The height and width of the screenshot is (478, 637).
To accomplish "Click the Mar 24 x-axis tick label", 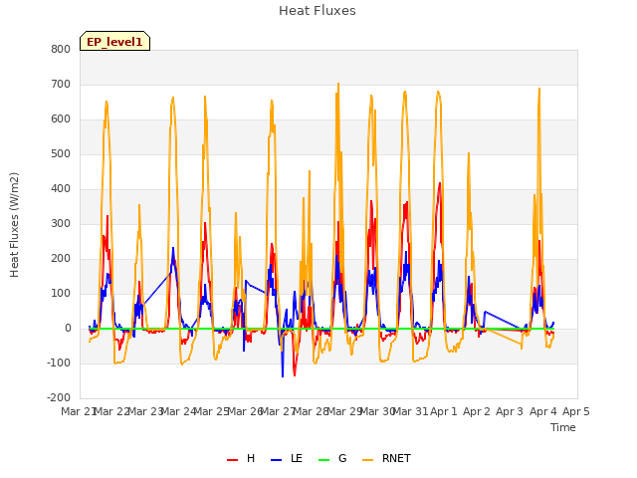I will pos(179,411).
